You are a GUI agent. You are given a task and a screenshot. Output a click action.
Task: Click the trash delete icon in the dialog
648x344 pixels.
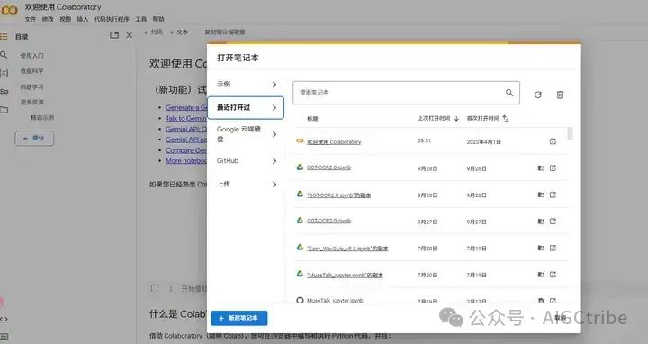tap(560, 95)
